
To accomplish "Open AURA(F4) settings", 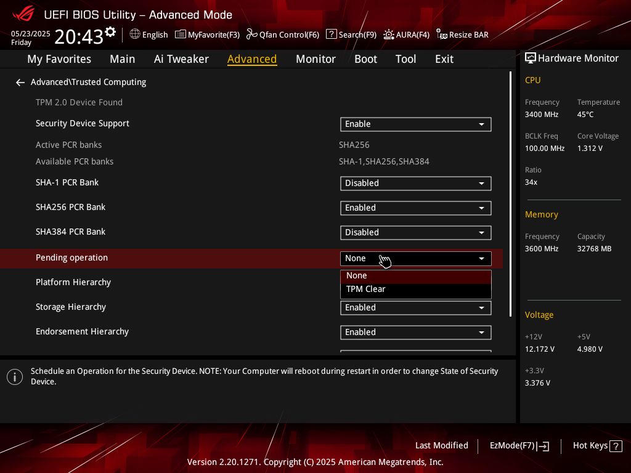I will coord(406,34).
